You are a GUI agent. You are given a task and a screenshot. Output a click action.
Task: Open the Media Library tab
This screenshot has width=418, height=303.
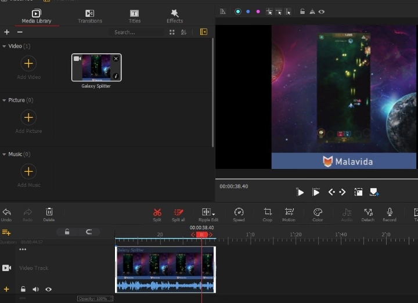[37, 16]
